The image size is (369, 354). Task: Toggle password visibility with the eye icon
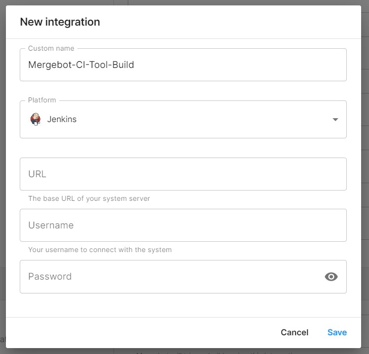point(331,277)
